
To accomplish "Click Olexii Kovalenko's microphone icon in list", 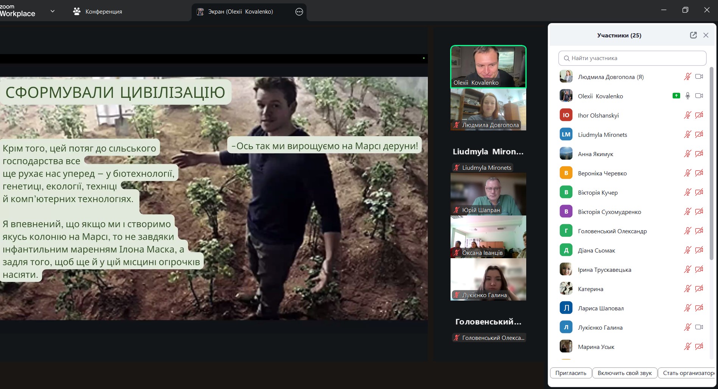I will 688,96.
